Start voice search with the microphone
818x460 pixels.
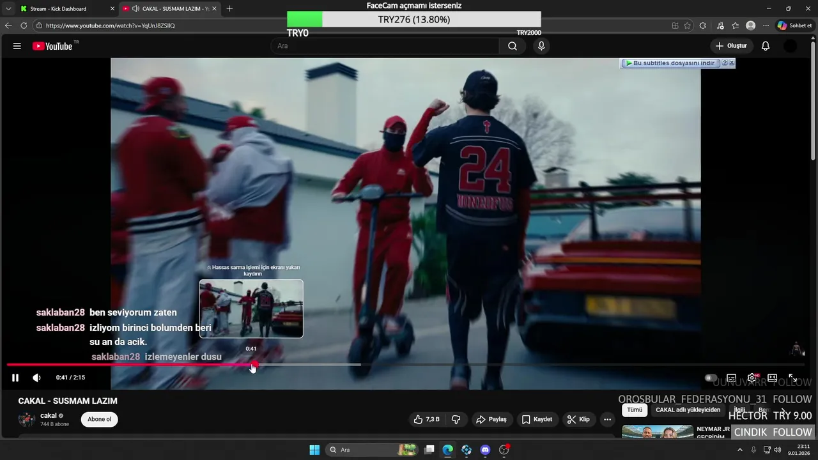(x=541, y=46)
